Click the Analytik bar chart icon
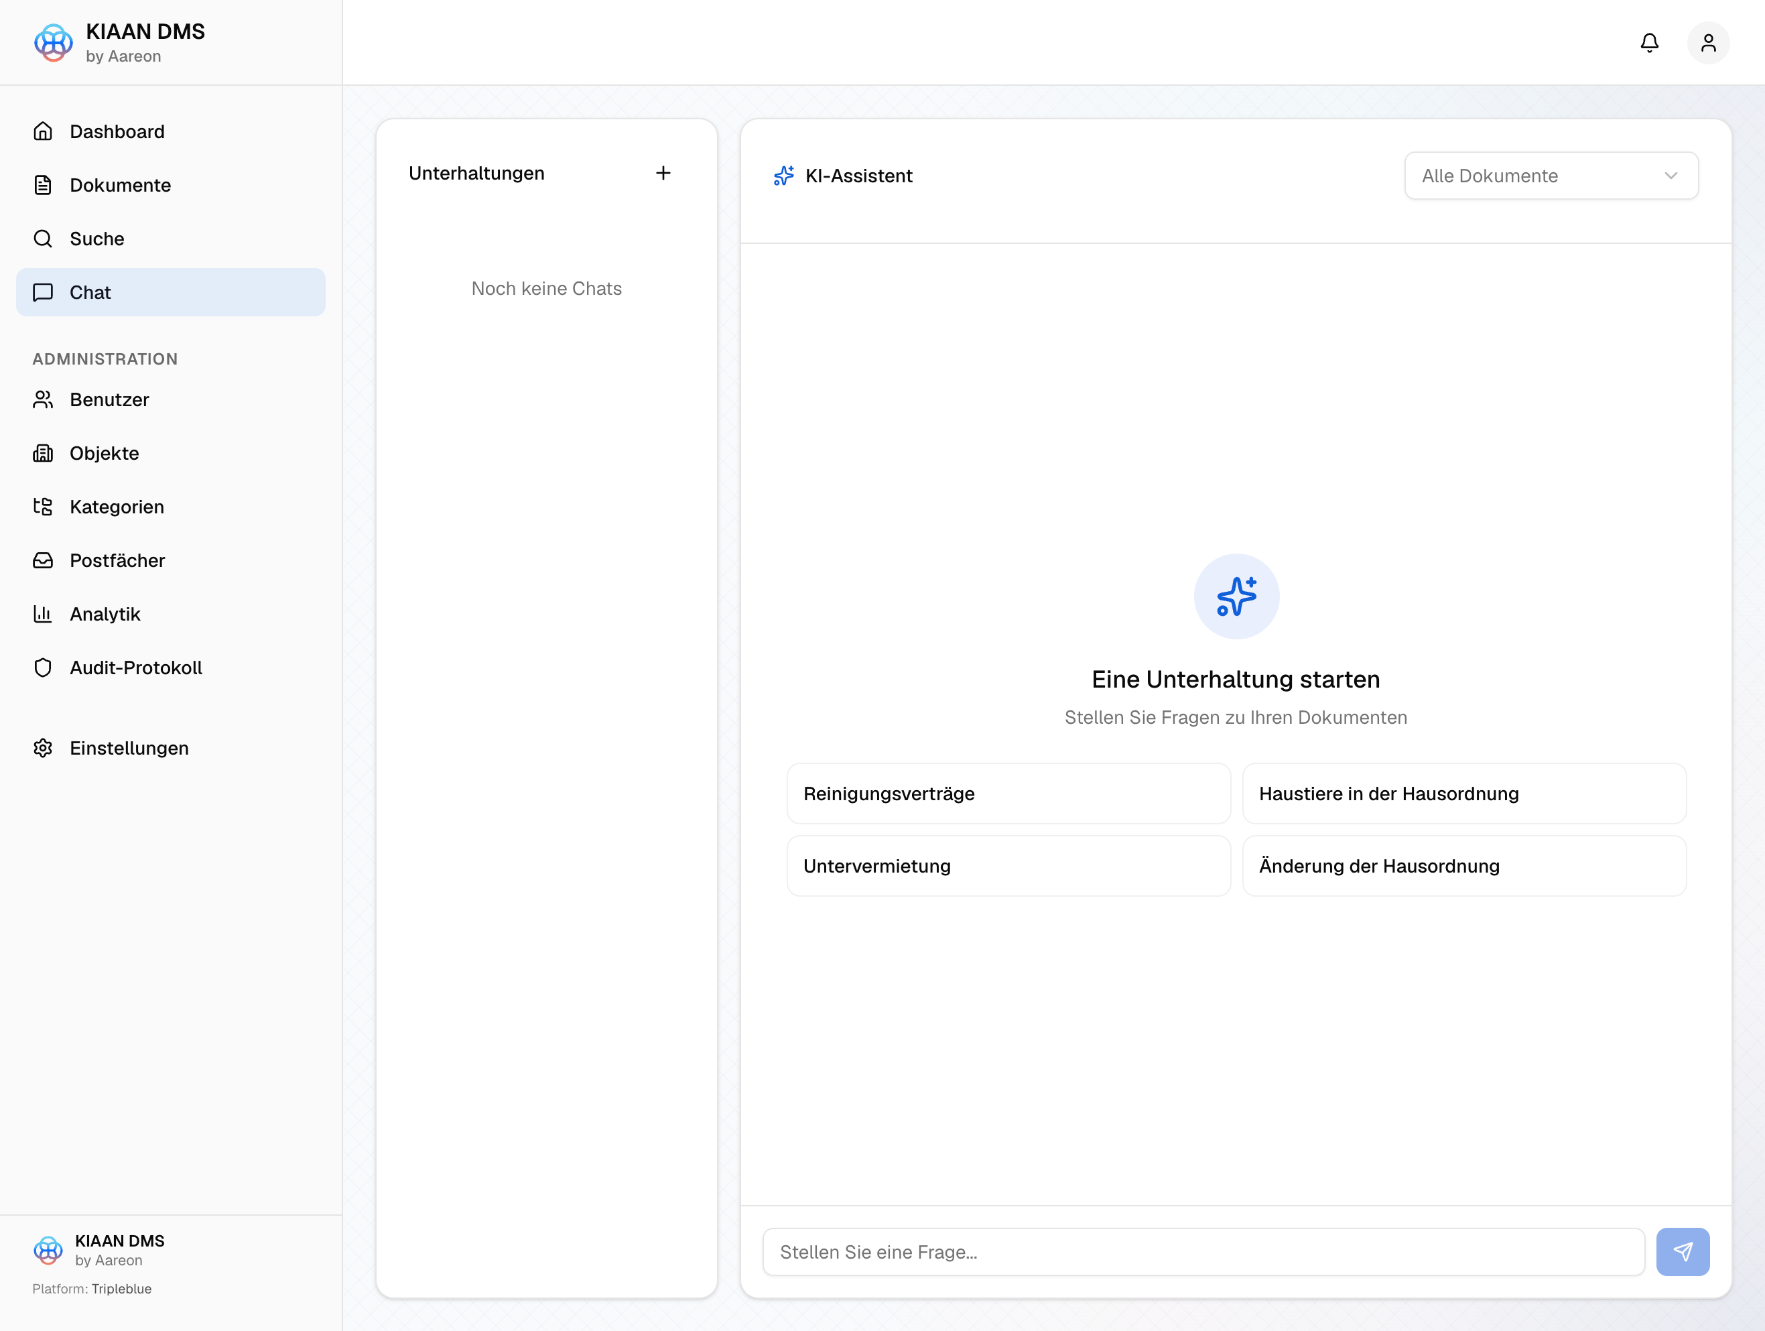The height and width of the screenshot is (1331, 1765). (x=43, y=614)
